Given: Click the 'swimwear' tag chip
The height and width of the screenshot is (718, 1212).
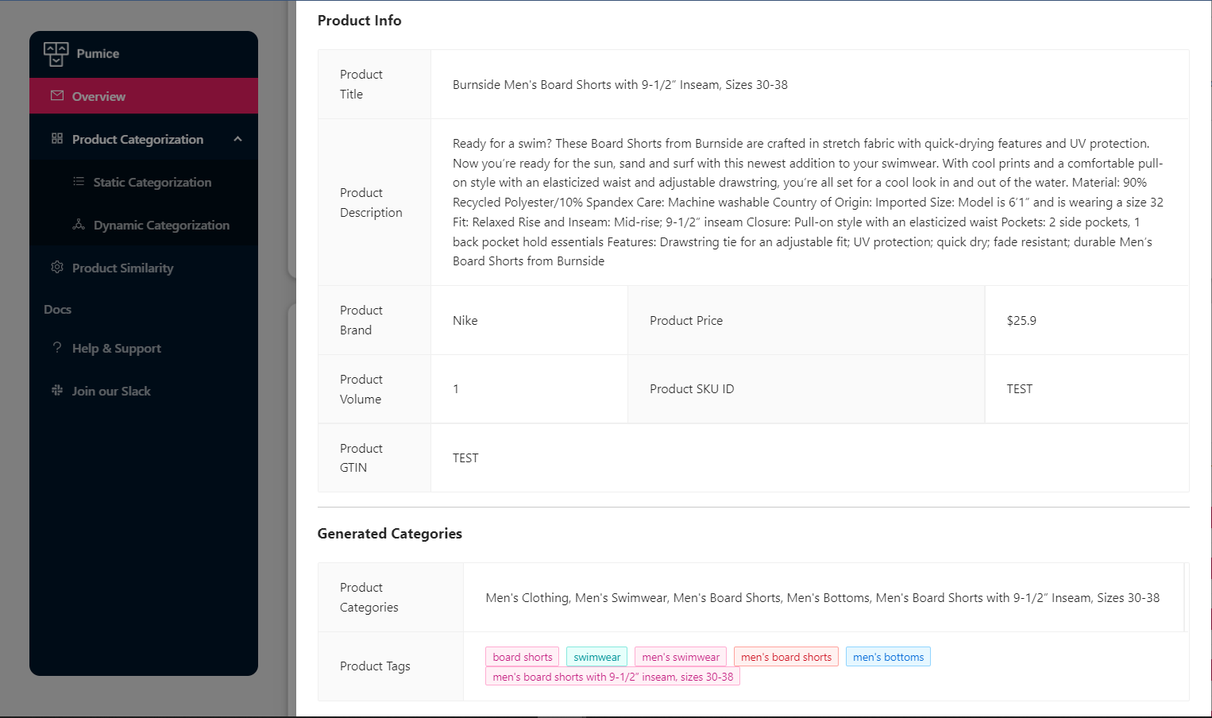Looking at the screenshot, I should (x=596, y=656).
